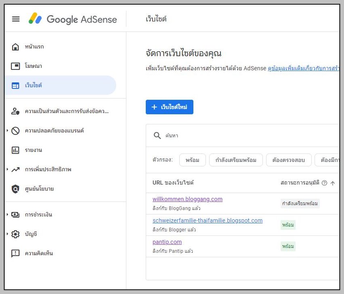This screenshot has width=344, height=294.
Task: Open ความคิดเห็น in the sidebar
Action: click(39, 253)
